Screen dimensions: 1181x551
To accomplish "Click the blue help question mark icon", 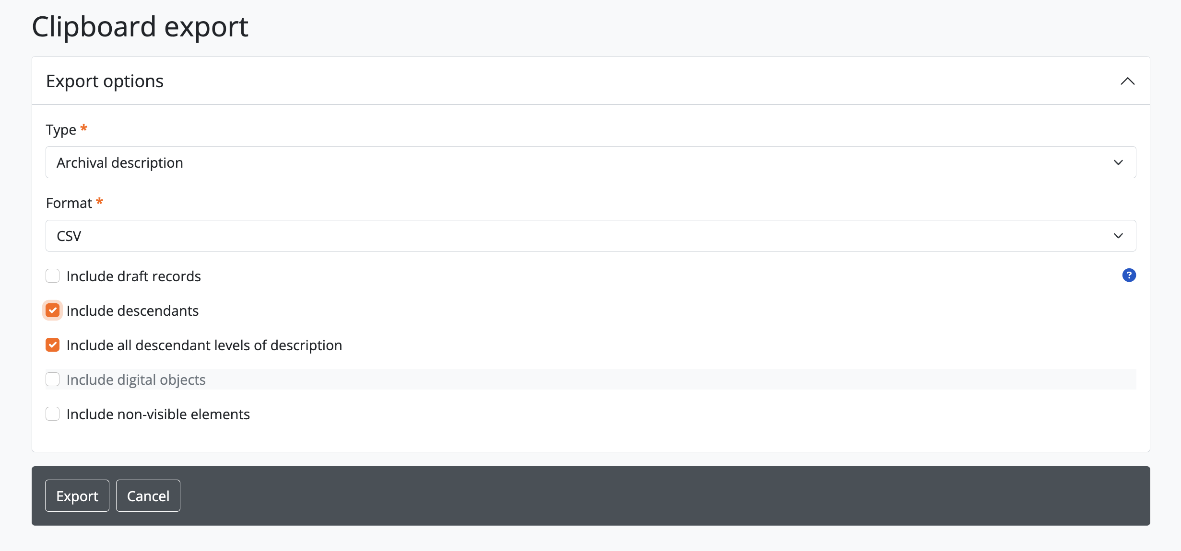I will [x=1129, y=275].
